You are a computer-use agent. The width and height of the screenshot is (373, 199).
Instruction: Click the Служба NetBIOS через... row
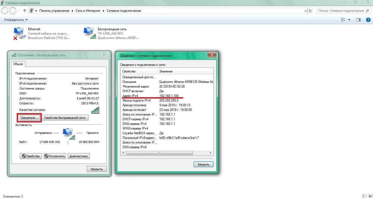(x=167, y=133)
